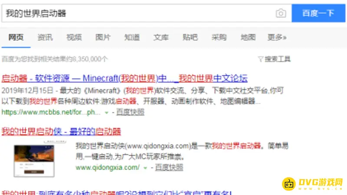
Task: Go to the 文库 tab
Action: click(161, 37)
